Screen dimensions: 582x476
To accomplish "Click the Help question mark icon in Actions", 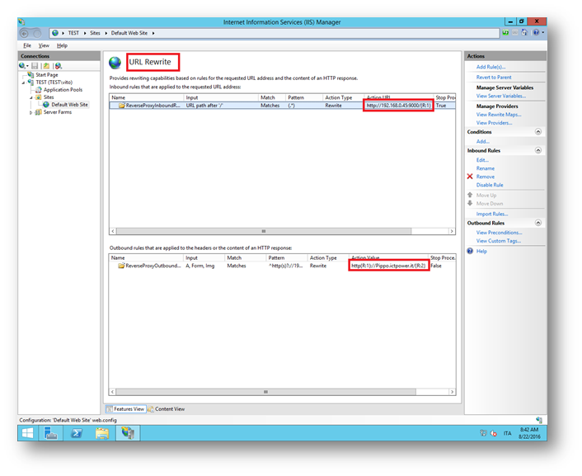I will (470, 251).
